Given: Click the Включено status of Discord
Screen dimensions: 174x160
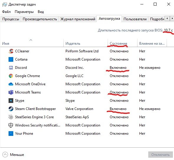Looking at the screenshot, I should pos(118,68).
